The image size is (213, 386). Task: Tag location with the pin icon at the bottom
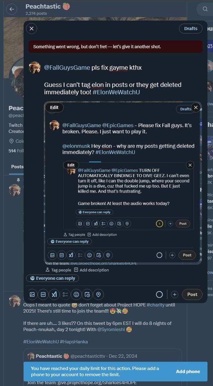tap(99, 295)
